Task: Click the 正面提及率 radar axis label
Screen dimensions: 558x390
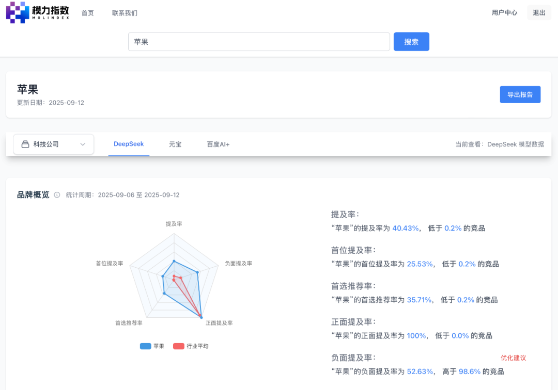Action: point(219,323)
